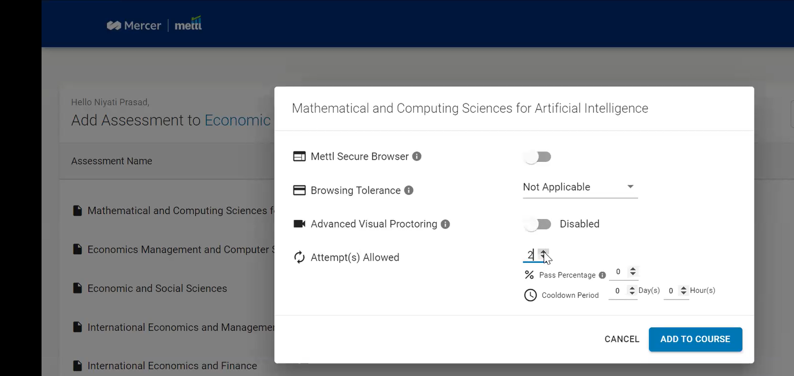Click the Attempt(s) Allowed refresh icon

click(299, 257)
